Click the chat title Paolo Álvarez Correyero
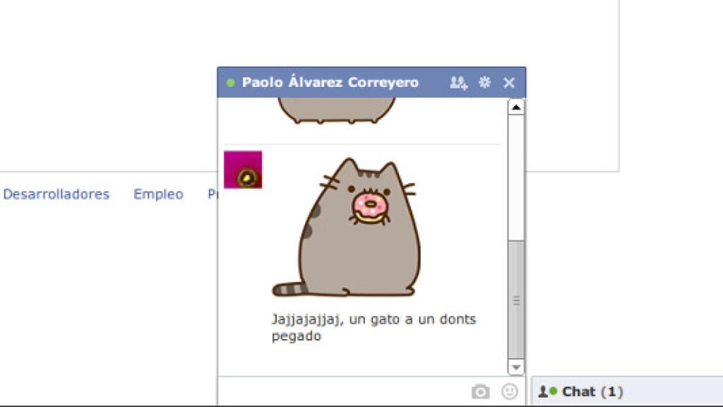 pyautogui.click(x=330, y=83)
